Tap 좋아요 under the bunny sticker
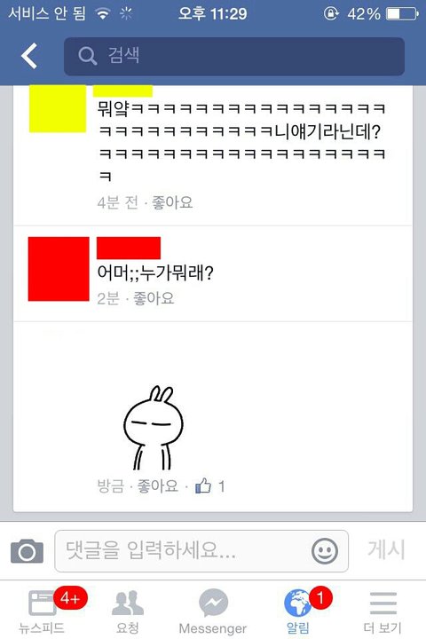Image resolution: width=426 pixels, height=639 pixels. click(158, 485)
